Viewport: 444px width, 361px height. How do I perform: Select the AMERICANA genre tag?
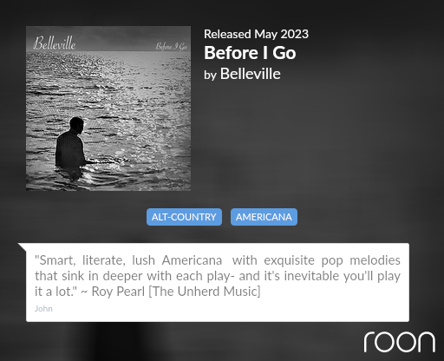point(264,217)
